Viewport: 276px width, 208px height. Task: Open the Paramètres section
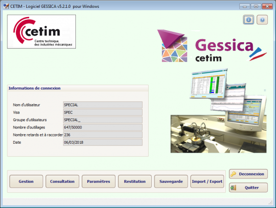[98, 181]
